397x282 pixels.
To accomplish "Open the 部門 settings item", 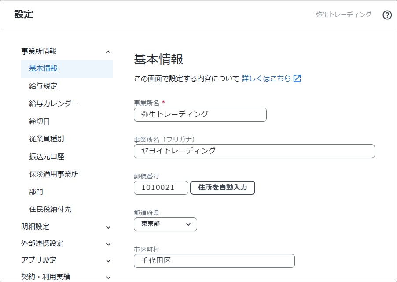I will tap(36, 192).
